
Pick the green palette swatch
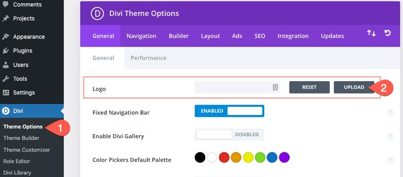(x=260, y=157)
